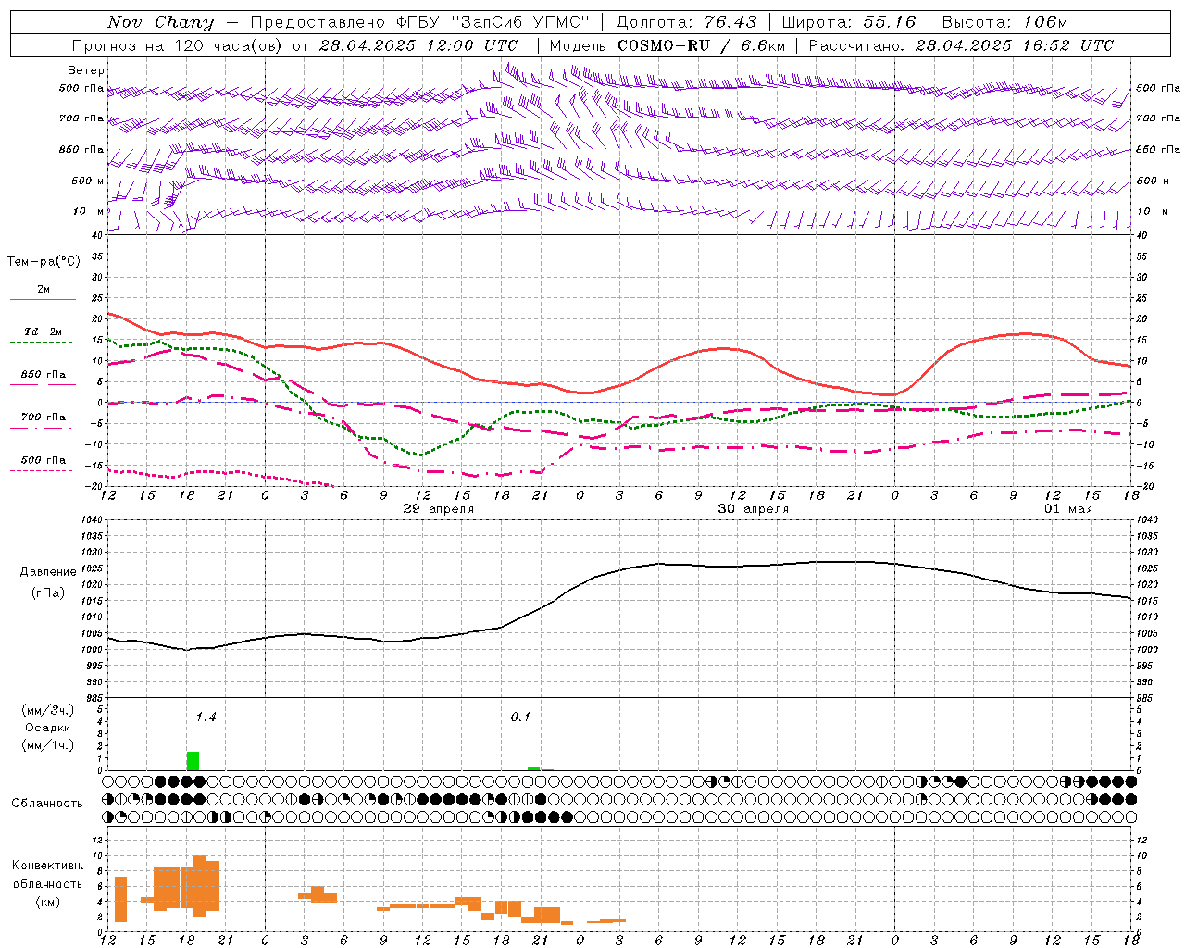
Task: Click the tall green precipitation bar
Action: click(x=193, y=761)
